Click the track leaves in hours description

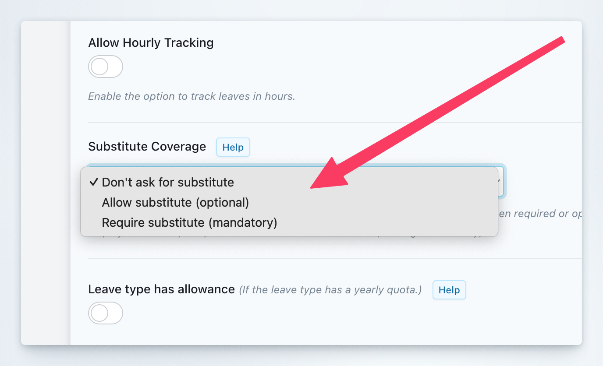click(x=192, y=96)
